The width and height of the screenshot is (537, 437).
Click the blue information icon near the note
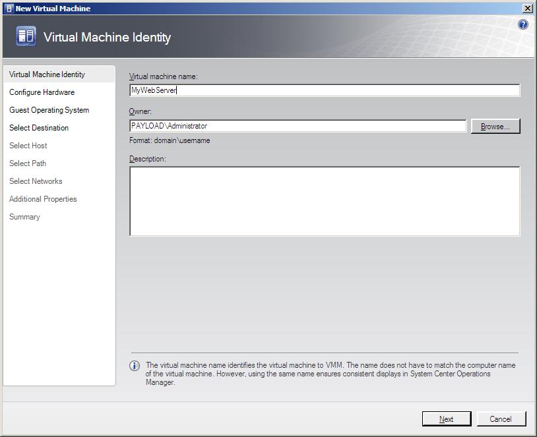tap(135, 366)
